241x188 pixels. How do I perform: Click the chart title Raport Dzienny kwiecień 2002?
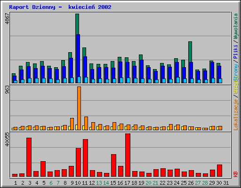[60, 7]
